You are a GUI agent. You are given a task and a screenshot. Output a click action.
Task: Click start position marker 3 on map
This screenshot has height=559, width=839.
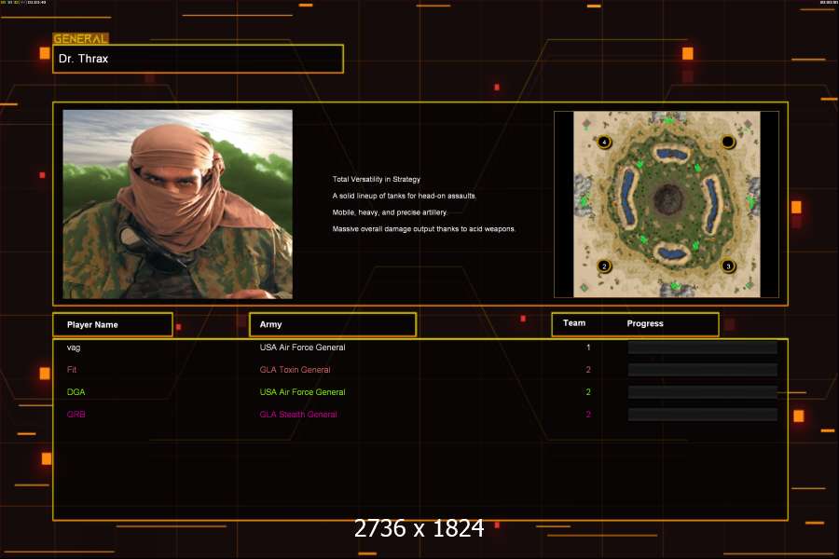(728, 266)
